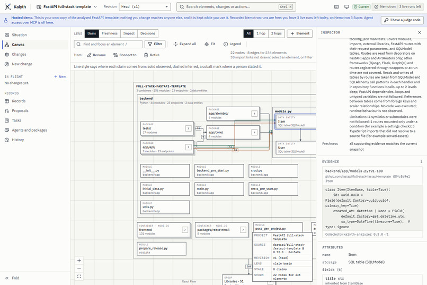This screenshot has height=285, width=427.
Task: Show the Legend info icon
Action: [226, 44]
